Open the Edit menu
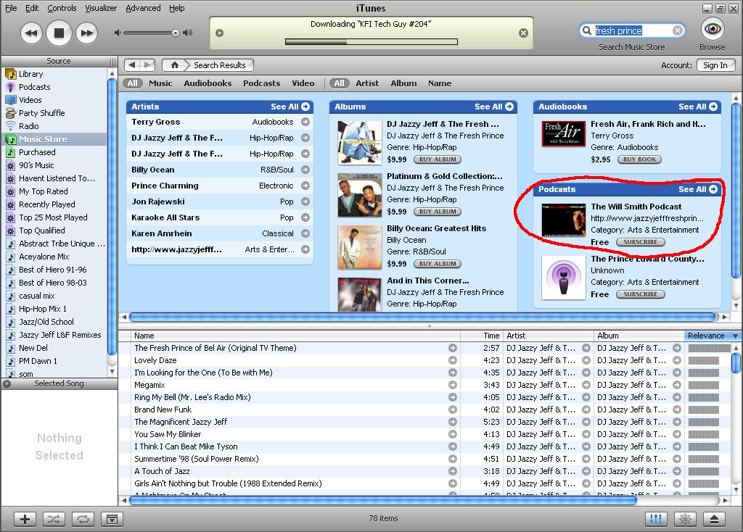This screenshot has width=743, height=532. 32,8
